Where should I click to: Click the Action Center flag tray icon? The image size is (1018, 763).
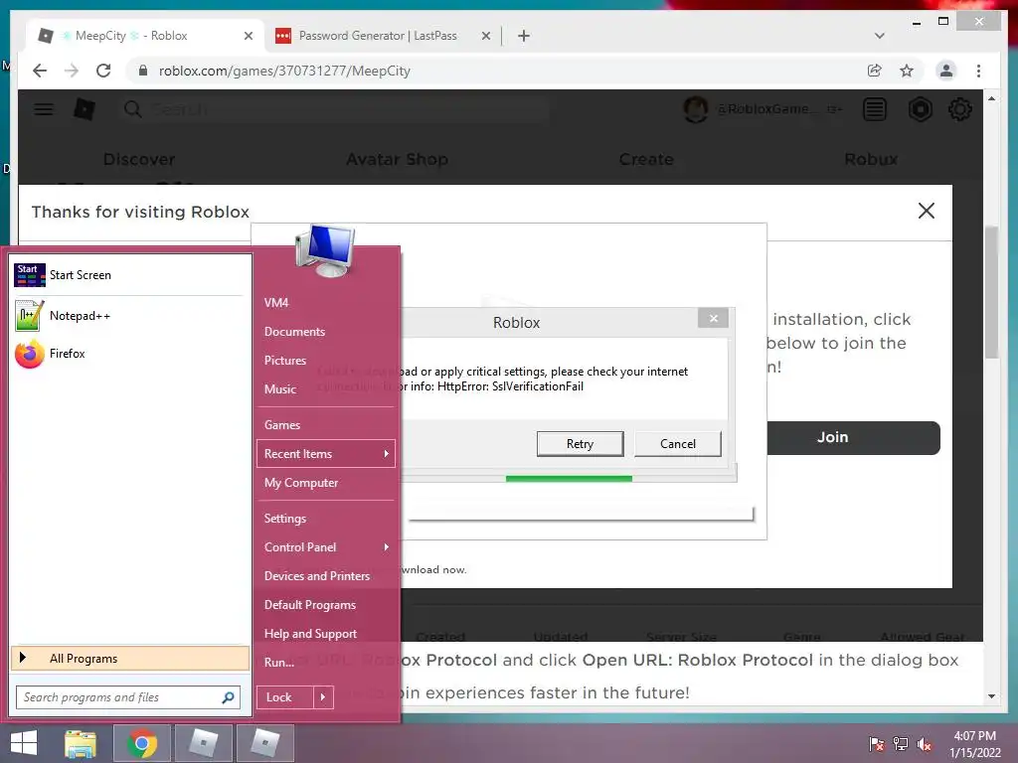point(877,744)
